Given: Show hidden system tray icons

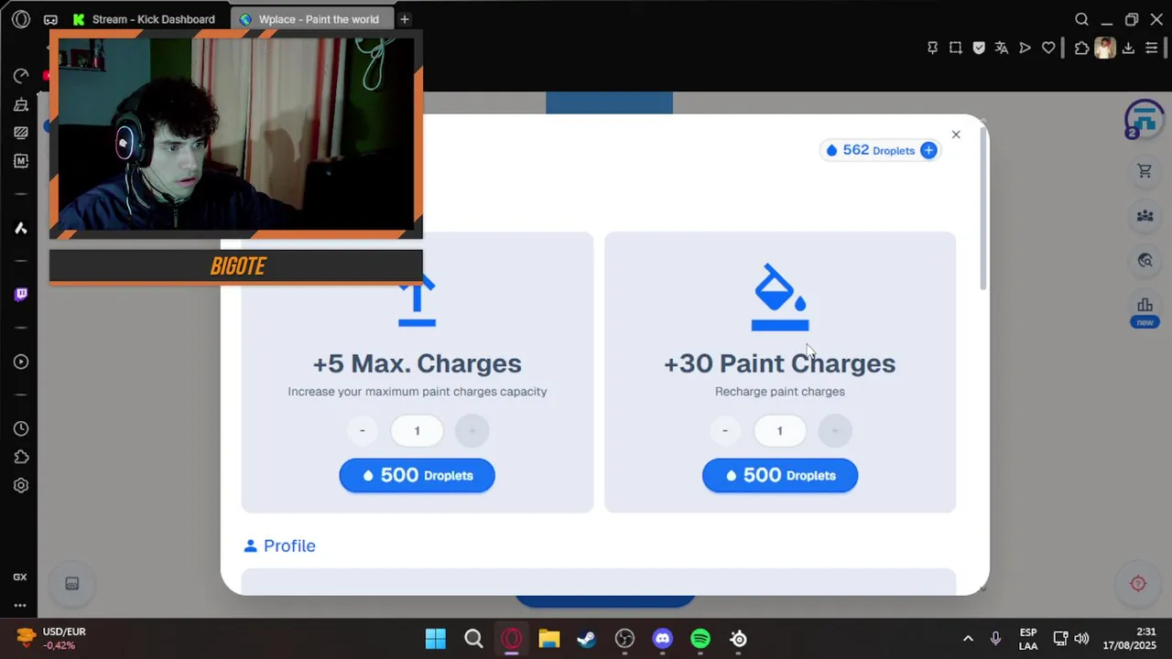Looking at the screenshot, I should 968,639.
